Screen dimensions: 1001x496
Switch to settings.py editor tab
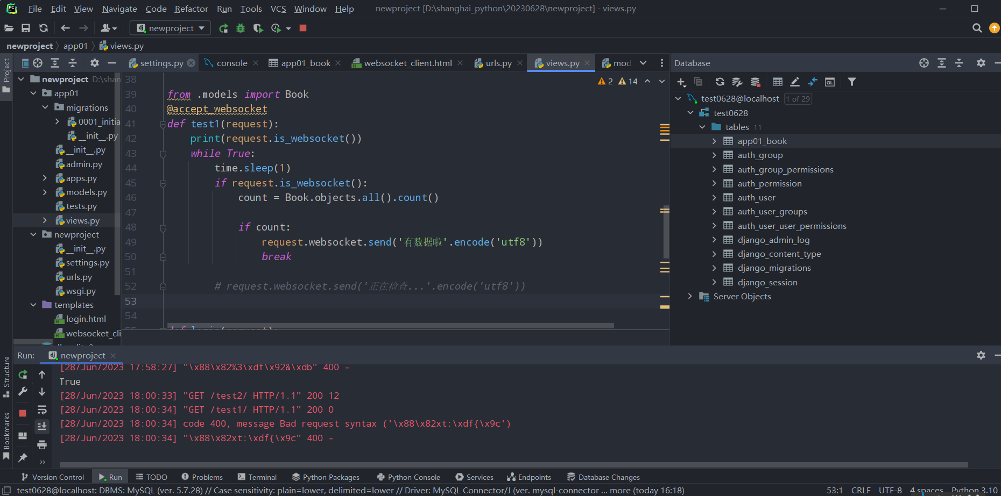tap(161, 63)
